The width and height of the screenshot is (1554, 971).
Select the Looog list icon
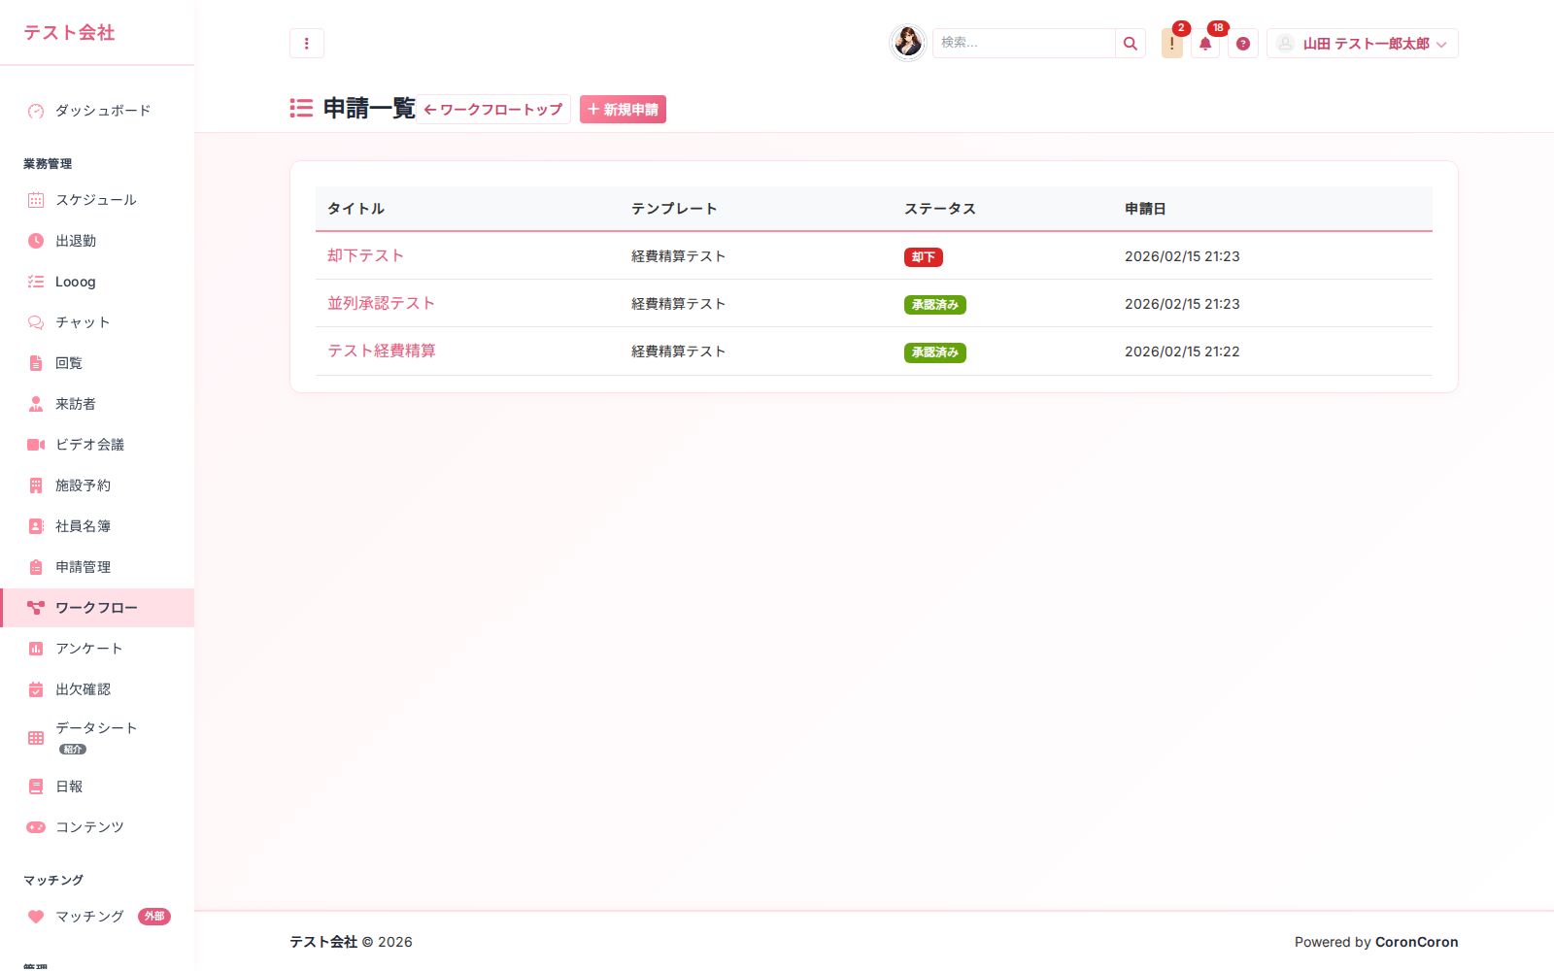click(x=36, y=282)
